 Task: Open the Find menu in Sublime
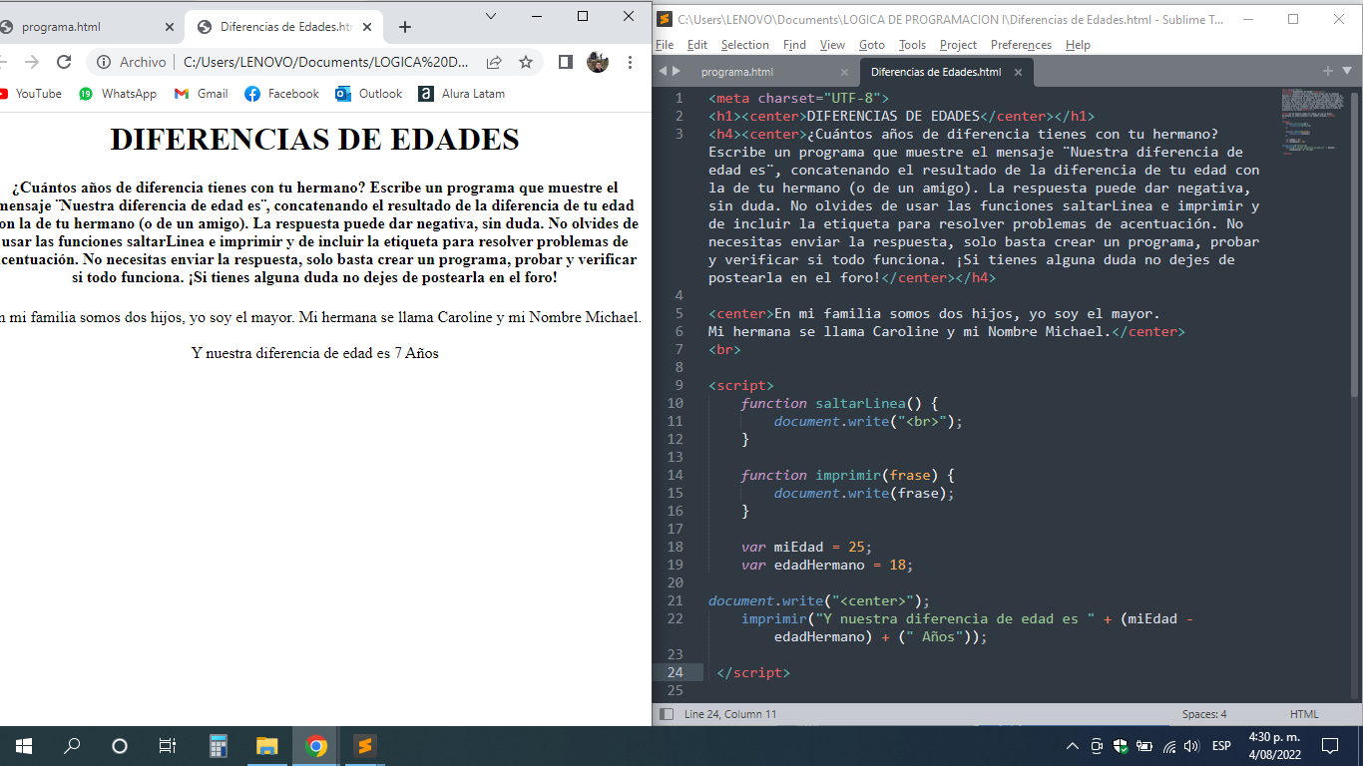[x=794, y=45]
